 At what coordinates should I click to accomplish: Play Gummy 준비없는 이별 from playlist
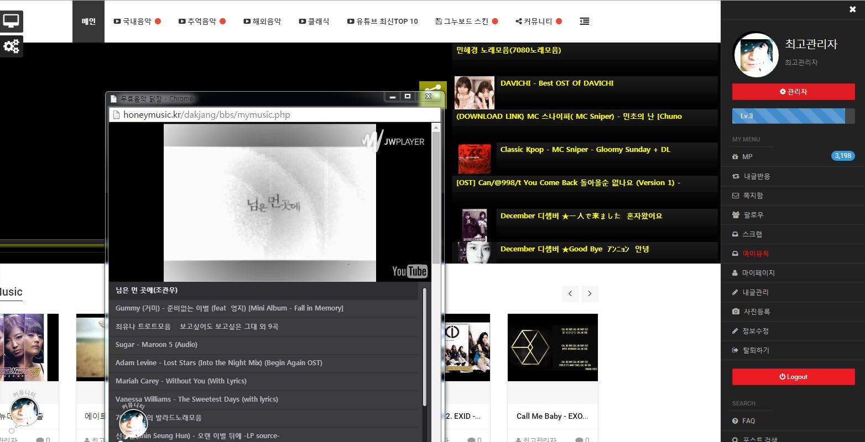point(230,308)
